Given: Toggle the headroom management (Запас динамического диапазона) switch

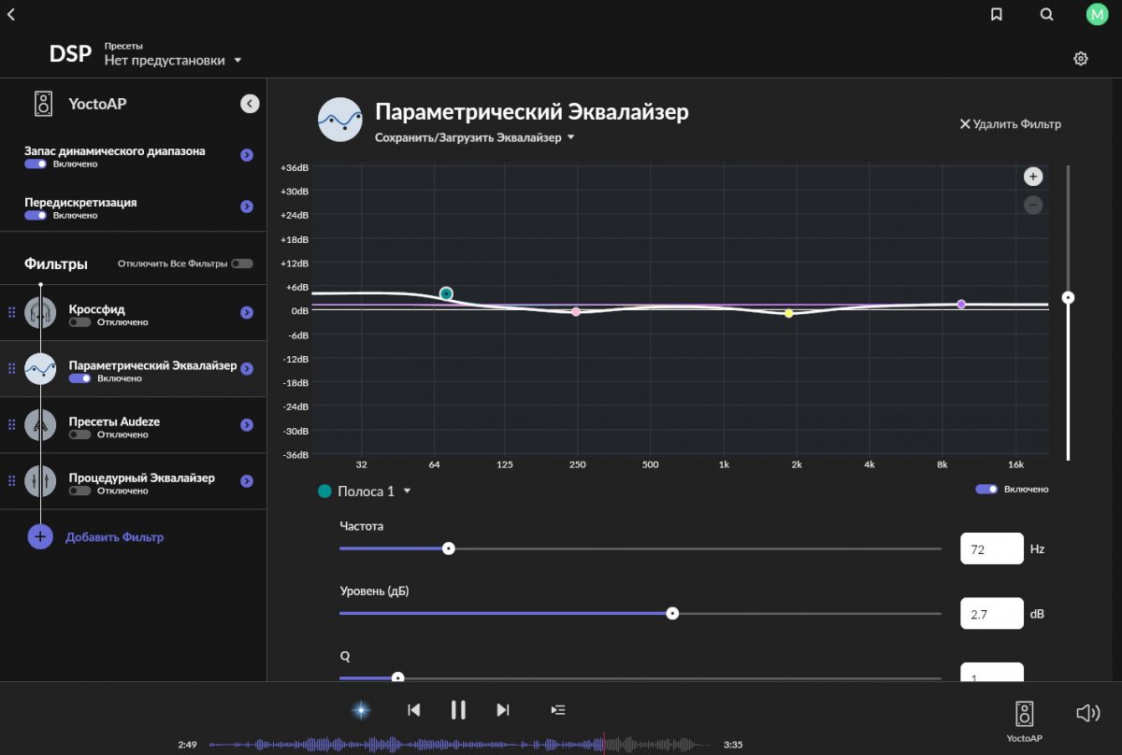Looking at the screenshot, I should point(36,164).
